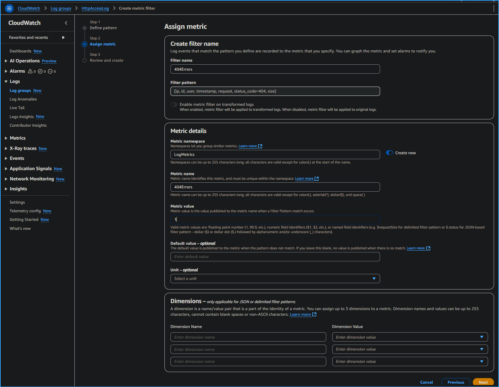
Task: Click the Default value input field
Action: tap(275, 257)
